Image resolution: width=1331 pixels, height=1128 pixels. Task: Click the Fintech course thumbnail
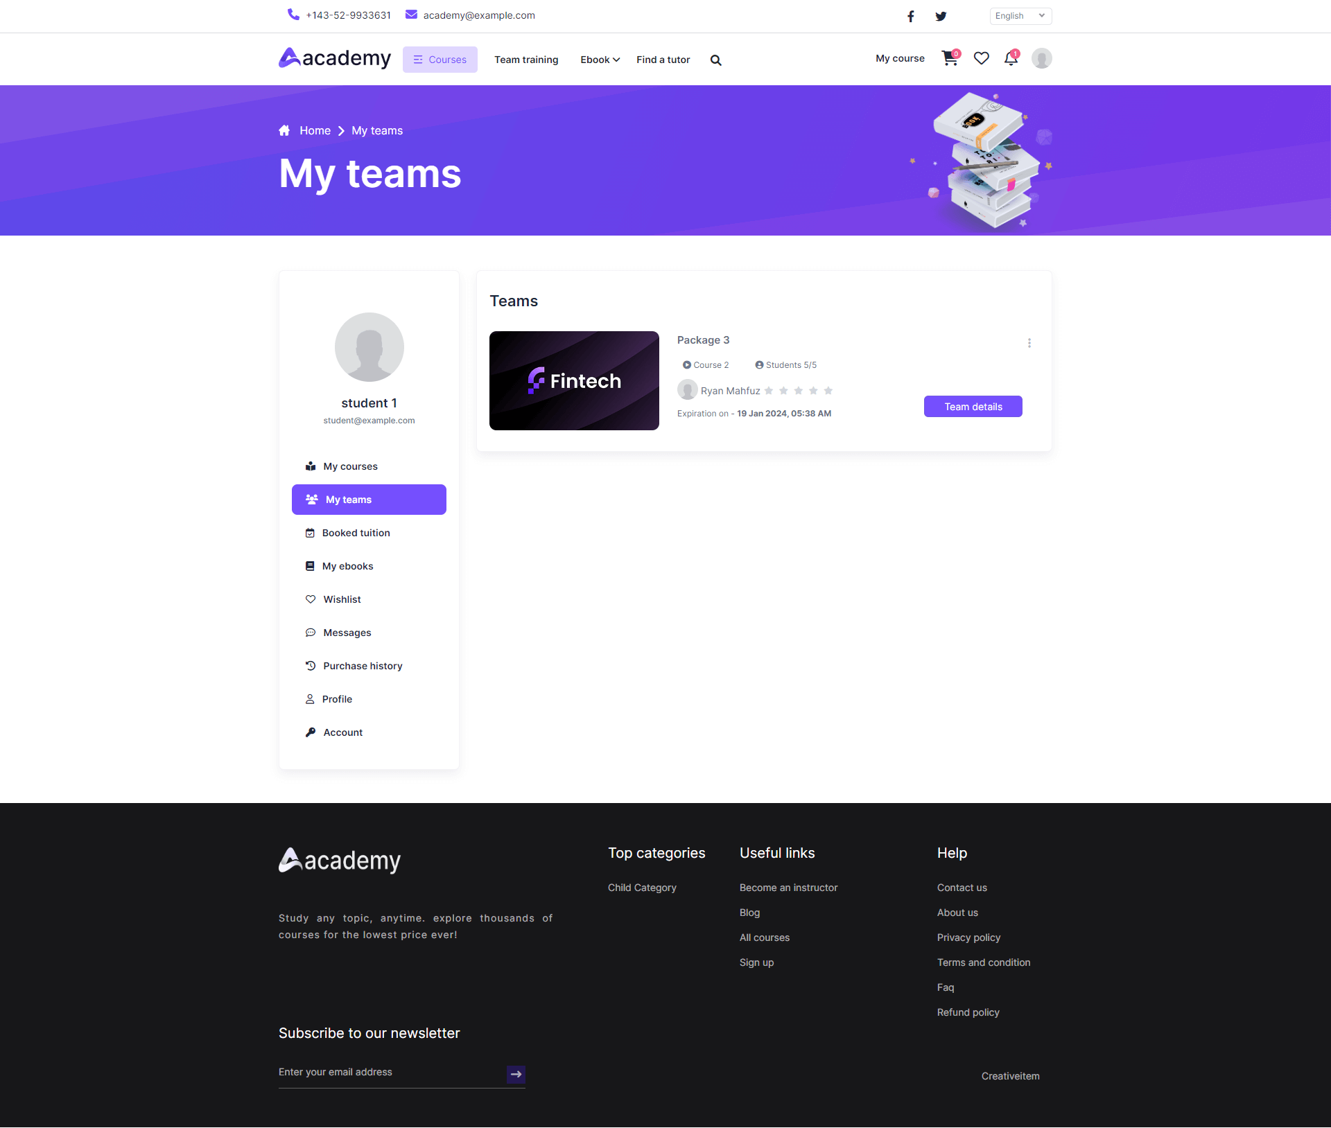click(574, 380)
